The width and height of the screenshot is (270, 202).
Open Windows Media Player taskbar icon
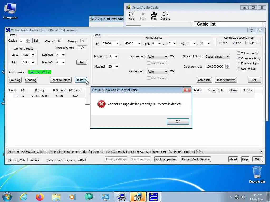[x=72, y=197]
